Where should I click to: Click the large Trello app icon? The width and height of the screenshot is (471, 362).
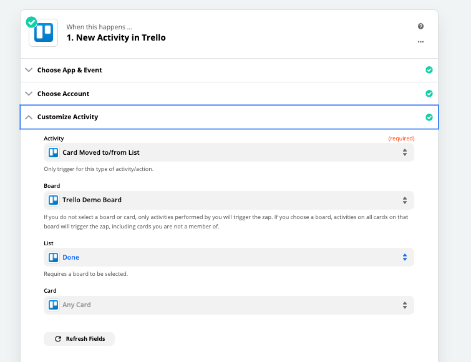pos(44,33)
